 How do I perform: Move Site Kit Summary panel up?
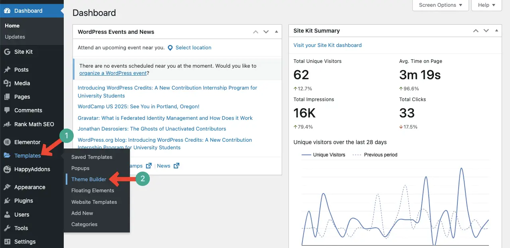[476, 31]
